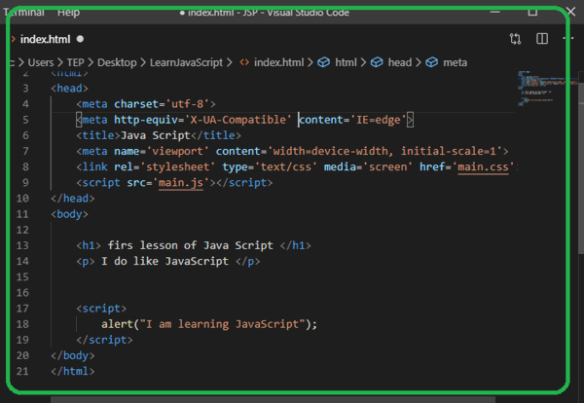584x403 pixels.
Task: Click the head element cube icon in breadcrumbs
Action: coord(377,62)
